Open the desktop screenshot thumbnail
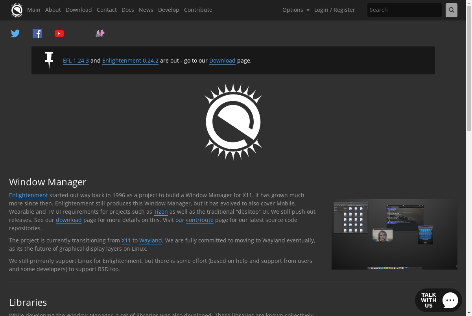 point(395,234)
